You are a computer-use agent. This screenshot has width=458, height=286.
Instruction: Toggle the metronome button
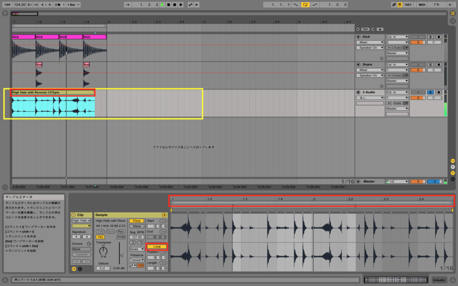tap(58, 5)
